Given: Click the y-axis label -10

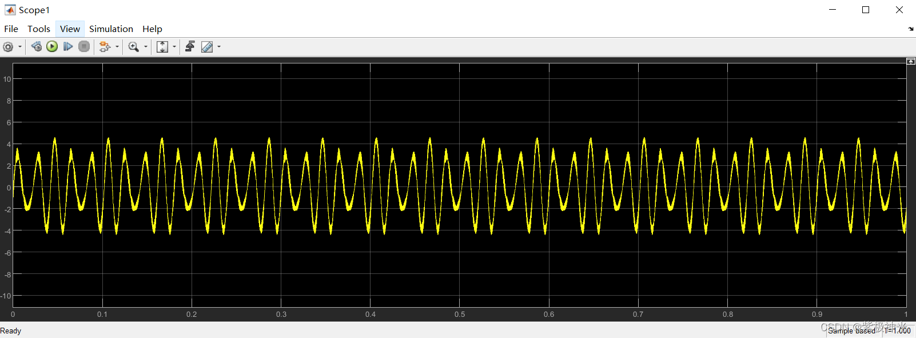Looking at the screenshot, I should point(6,296).
